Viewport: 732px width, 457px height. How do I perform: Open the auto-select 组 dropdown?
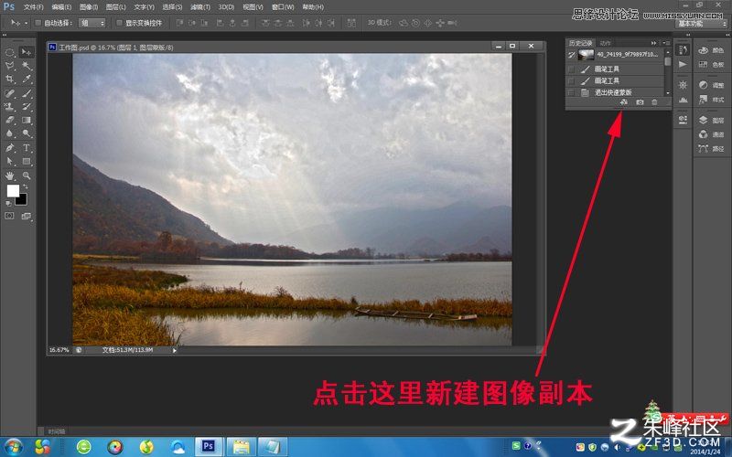pyautogui.click(x=92, y=22)
